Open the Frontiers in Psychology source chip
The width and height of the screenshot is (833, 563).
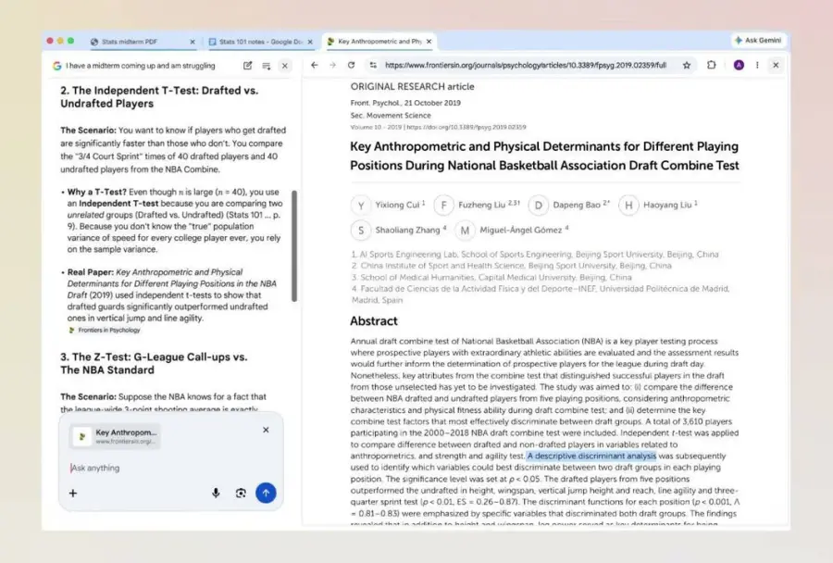(104, 331)
